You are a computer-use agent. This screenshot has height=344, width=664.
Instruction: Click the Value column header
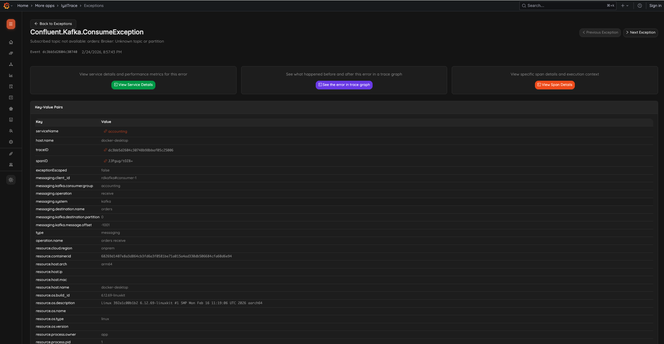(x=106, y=122)
